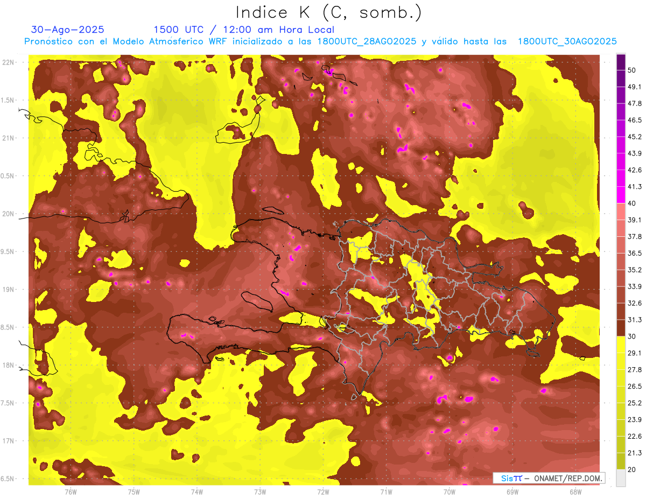This screenshot has width=646, height=499.
Task: Click the colorbar value '30'
Action: (x=631, y=336)
